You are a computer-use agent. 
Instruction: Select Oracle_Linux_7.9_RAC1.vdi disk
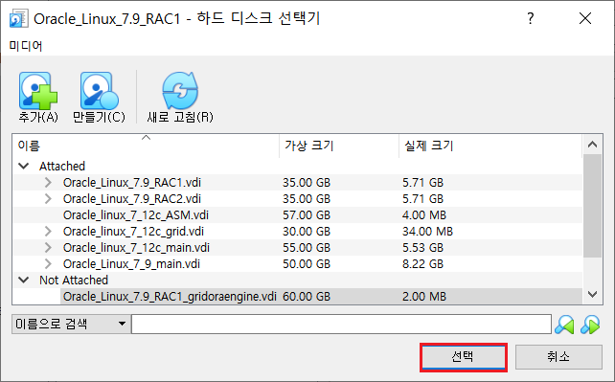tap(132, 183)
